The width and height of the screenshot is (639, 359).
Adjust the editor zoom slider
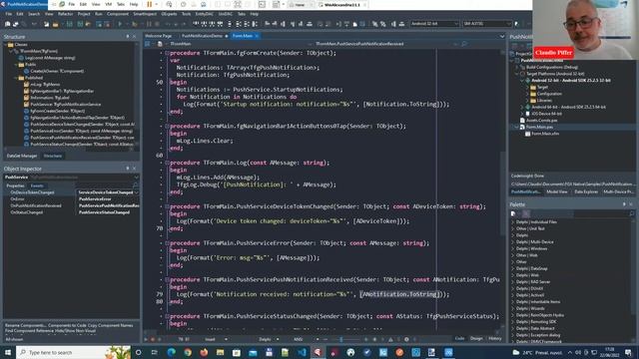click(341, 339)
